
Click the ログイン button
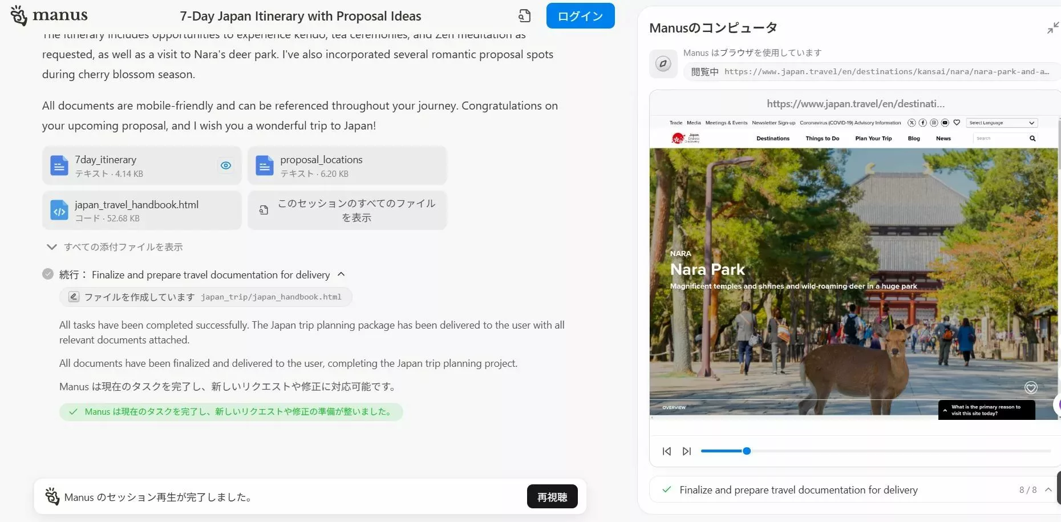pyautogui.click(x=580, y=16)
